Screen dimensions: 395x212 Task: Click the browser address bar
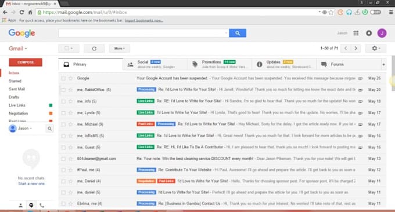177,12
